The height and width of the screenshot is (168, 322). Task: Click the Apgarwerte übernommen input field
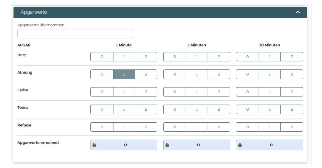coord(75,34)
